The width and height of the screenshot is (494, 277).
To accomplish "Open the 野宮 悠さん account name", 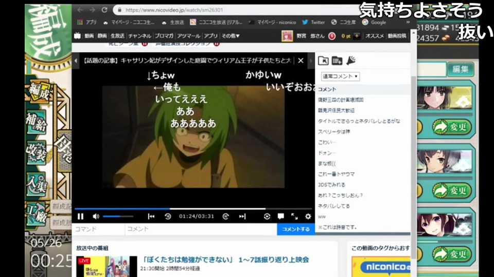I will click(x=310, y=36).
